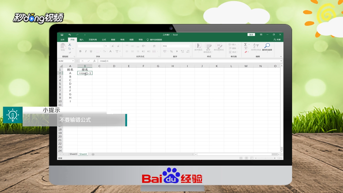Click the Comma Style icon

coord(177,51)
